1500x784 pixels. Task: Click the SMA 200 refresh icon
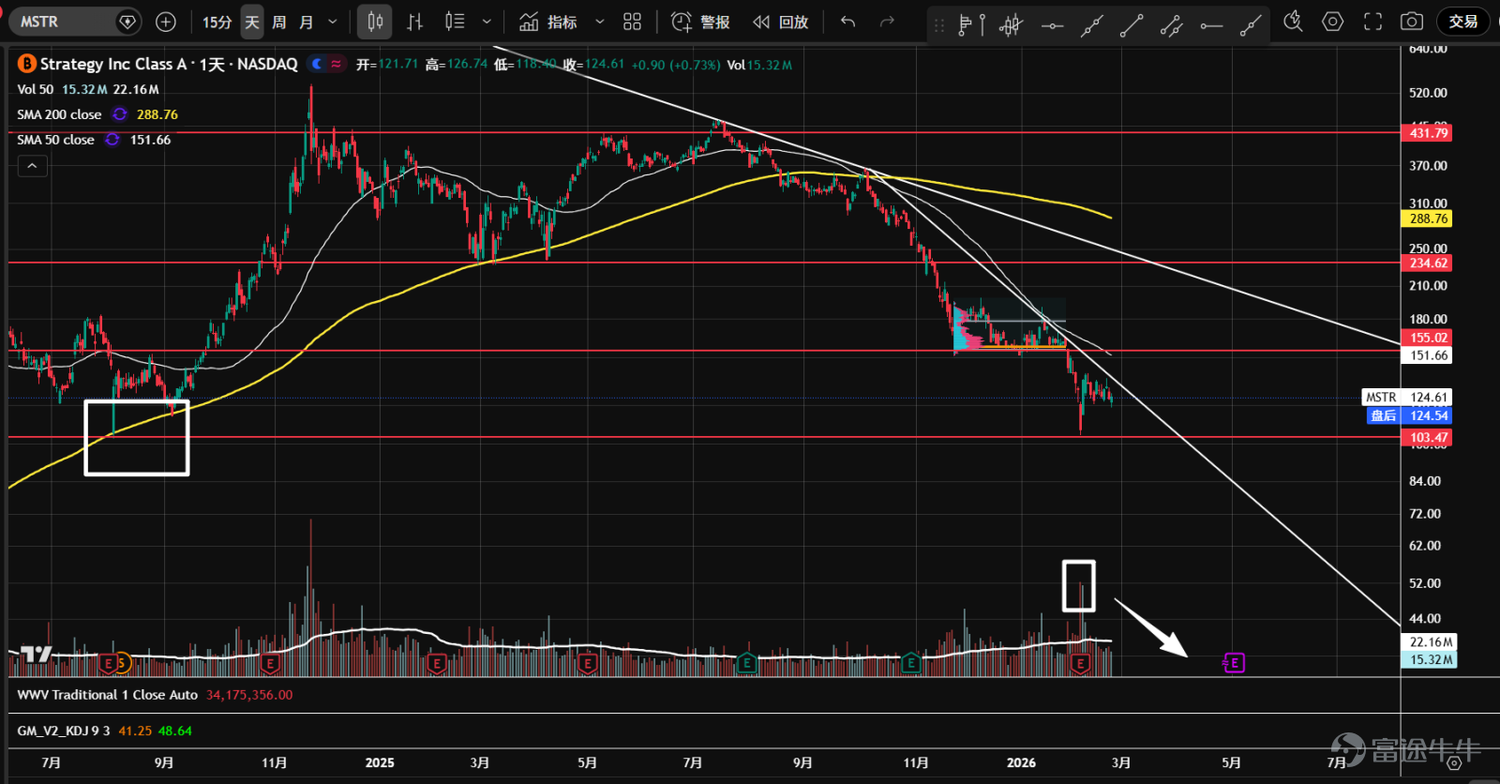[x=120, y=114]
